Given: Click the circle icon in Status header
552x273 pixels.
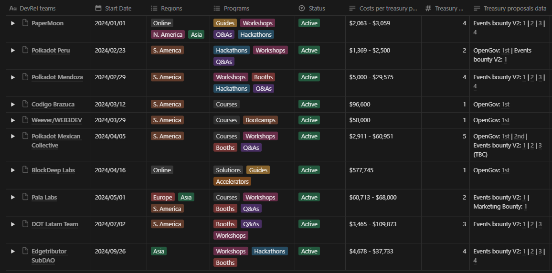Looking at the screenshot, I should (x=301, y=8).
